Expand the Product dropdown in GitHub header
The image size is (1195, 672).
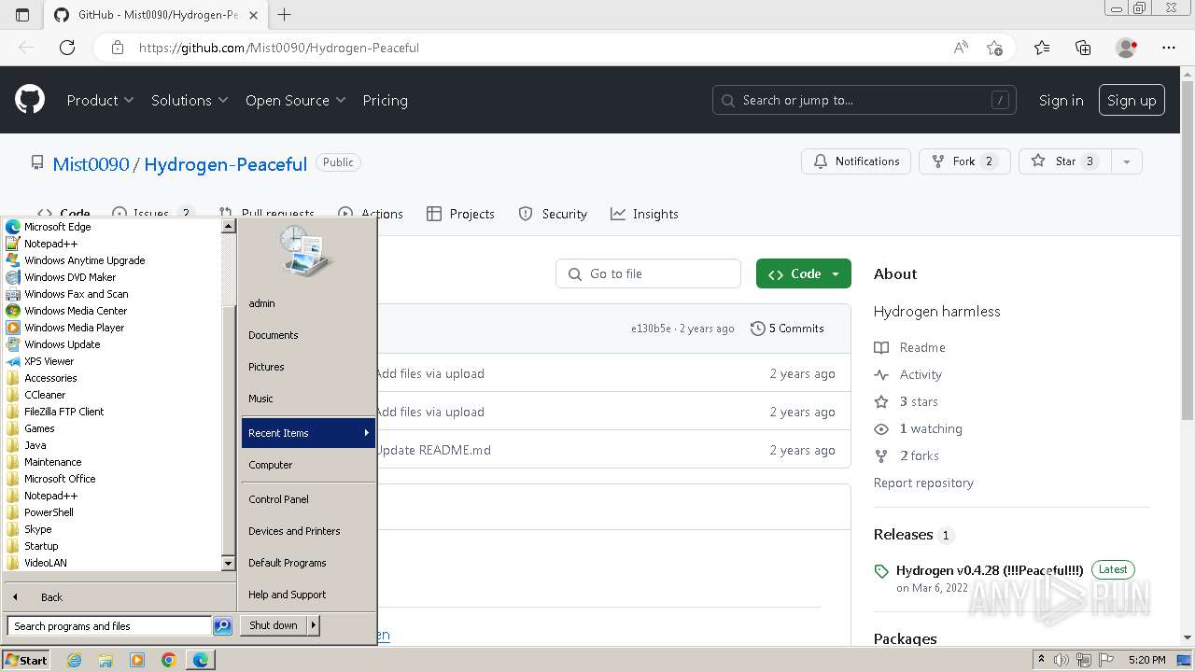click(100, 100)
